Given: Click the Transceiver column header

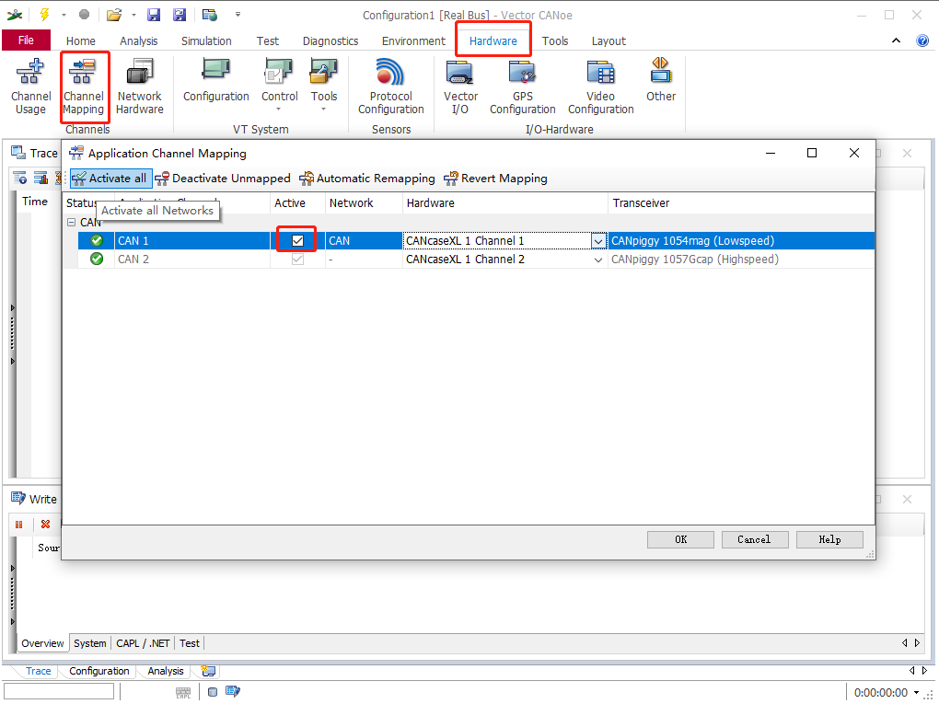Looking at the screenshot, I should 741,203.
